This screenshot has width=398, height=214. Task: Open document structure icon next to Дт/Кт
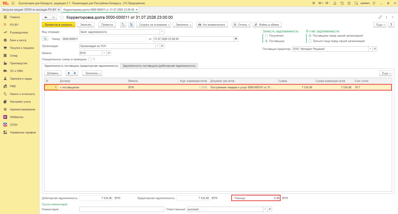[131, 25]
